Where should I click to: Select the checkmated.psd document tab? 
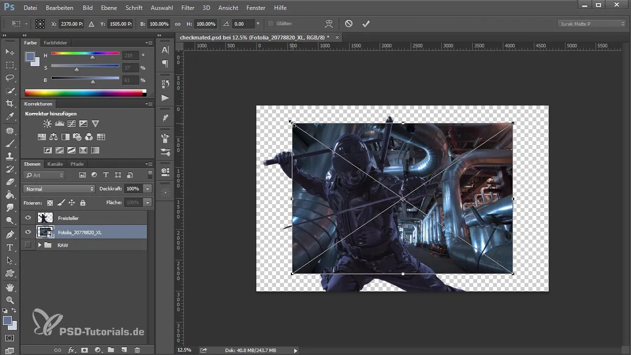[x=254, y=37]
